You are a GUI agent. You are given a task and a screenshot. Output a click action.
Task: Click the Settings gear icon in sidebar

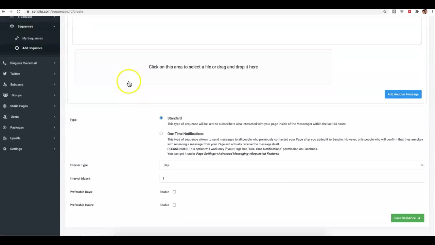click(x=5, y=149)
